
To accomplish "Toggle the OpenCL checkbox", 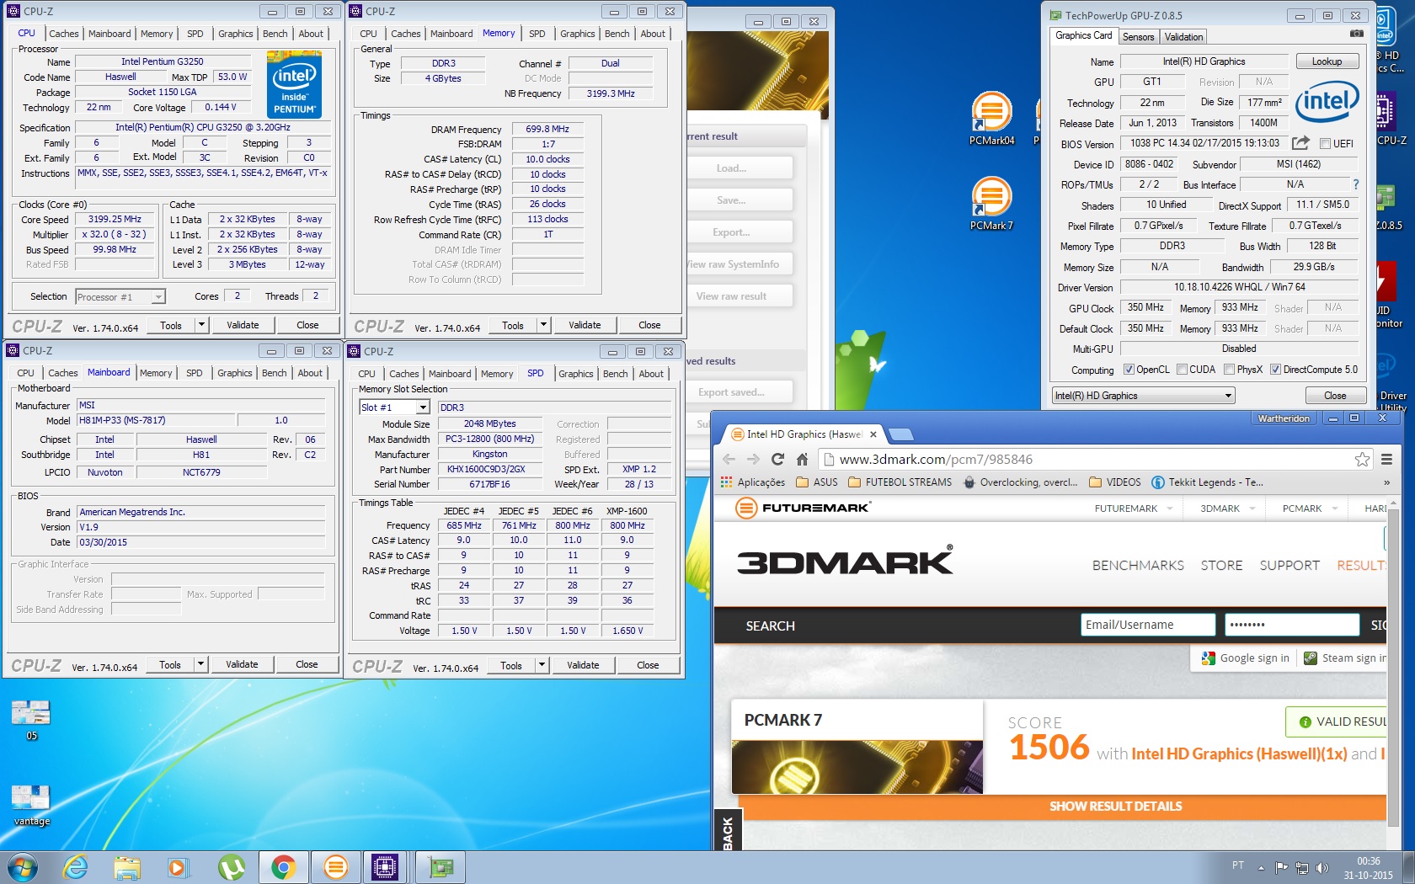I will point(1129,369).
